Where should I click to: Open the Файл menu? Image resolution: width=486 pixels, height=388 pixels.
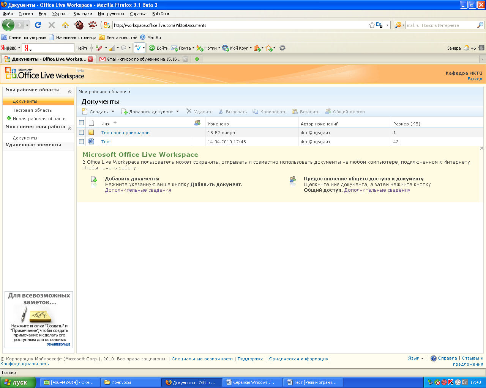point(8,14)
